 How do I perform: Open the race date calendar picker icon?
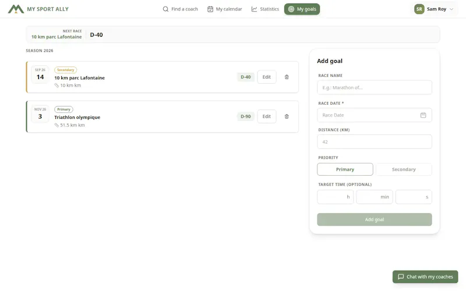click(423, 115)
